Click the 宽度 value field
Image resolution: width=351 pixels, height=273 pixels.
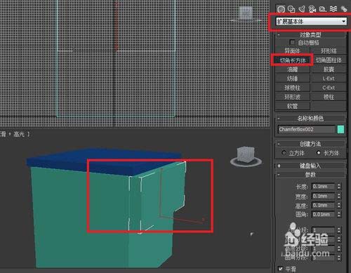click(323, 196)
